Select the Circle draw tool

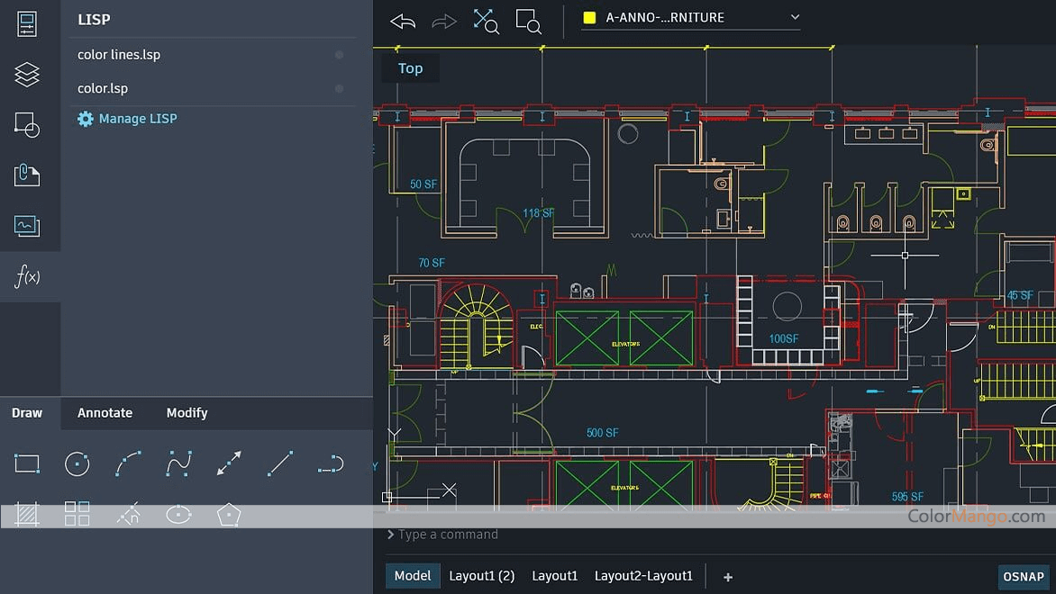[x=77, y=463]
